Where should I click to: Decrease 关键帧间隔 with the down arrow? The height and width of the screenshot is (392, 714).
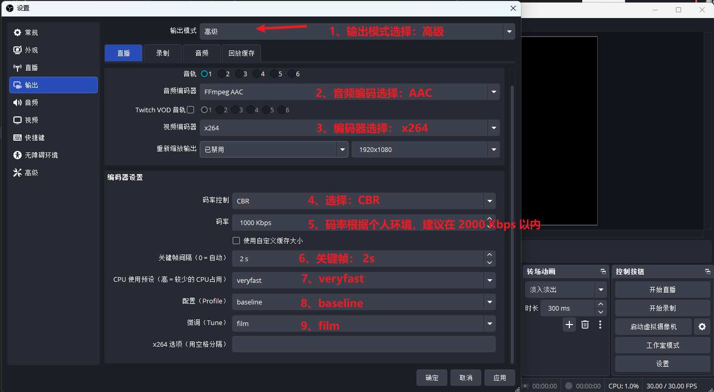pyautogui.click(x=490, y=262)
